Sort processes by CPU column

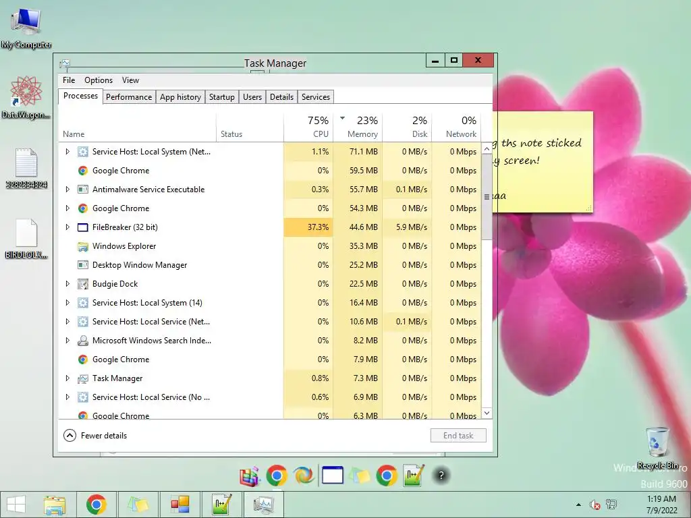pos(308,127)
